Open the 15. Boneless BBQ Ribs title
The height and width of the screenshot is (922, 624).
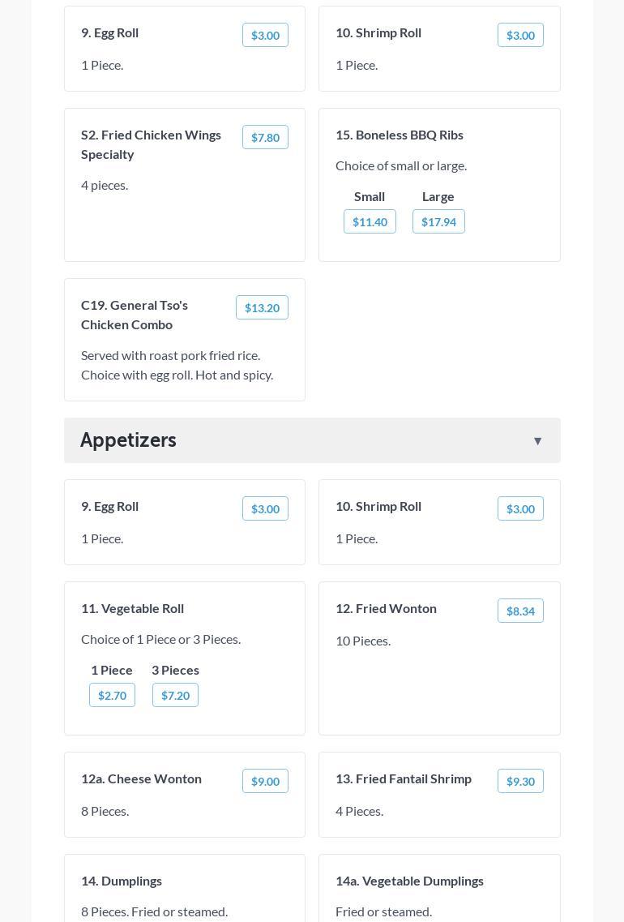[x=400, y=135]
